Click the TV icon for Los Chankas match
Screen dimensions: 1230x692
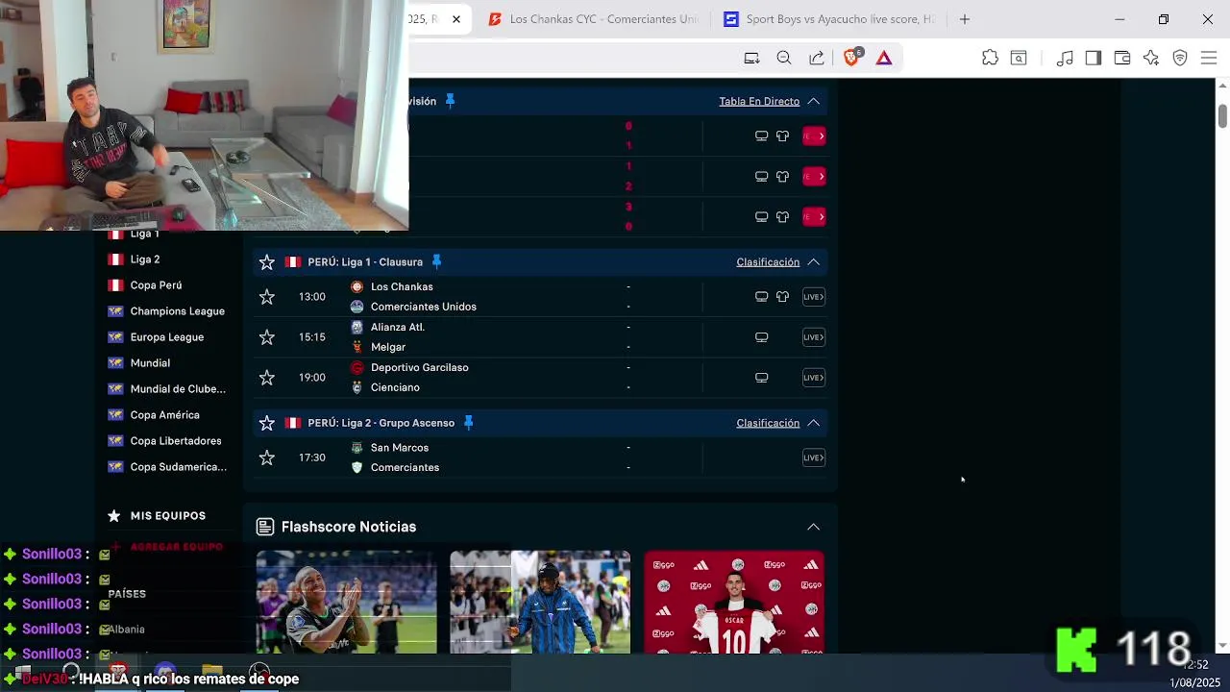[761, 297]
